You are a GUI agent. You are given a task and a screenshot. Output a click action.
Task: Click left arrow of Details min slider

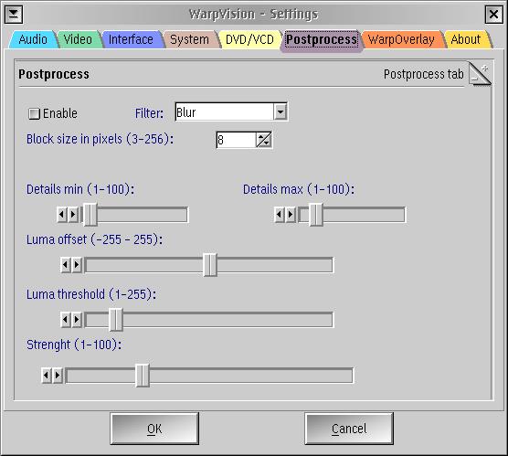[x=62, y=215]
